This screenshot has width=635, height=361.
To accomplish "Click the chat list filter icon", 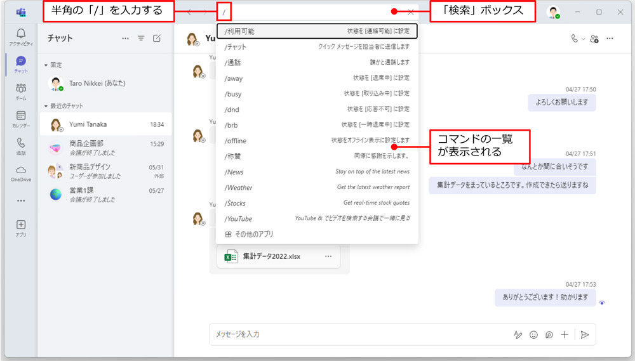I will tap(141, 38).
